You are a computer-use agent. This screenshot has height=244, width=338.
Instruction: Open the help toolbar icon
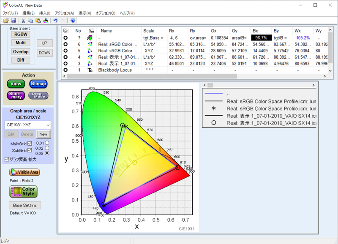tap(72, 20)
